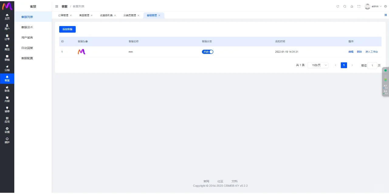Click the 前往 page number input field

click(x=372, y=65)
